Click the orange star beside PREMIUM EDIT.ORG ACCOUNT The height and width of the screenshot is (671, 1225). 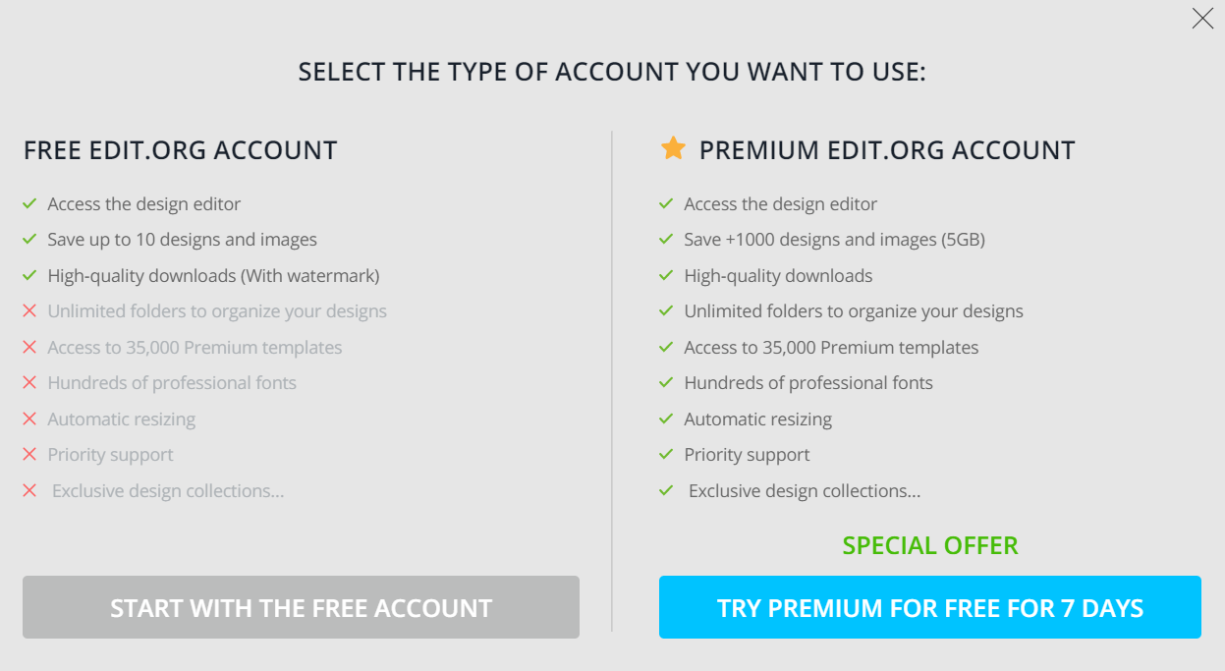[673, 148]
